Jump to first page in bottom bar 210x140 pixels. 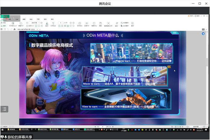[95, 127]
